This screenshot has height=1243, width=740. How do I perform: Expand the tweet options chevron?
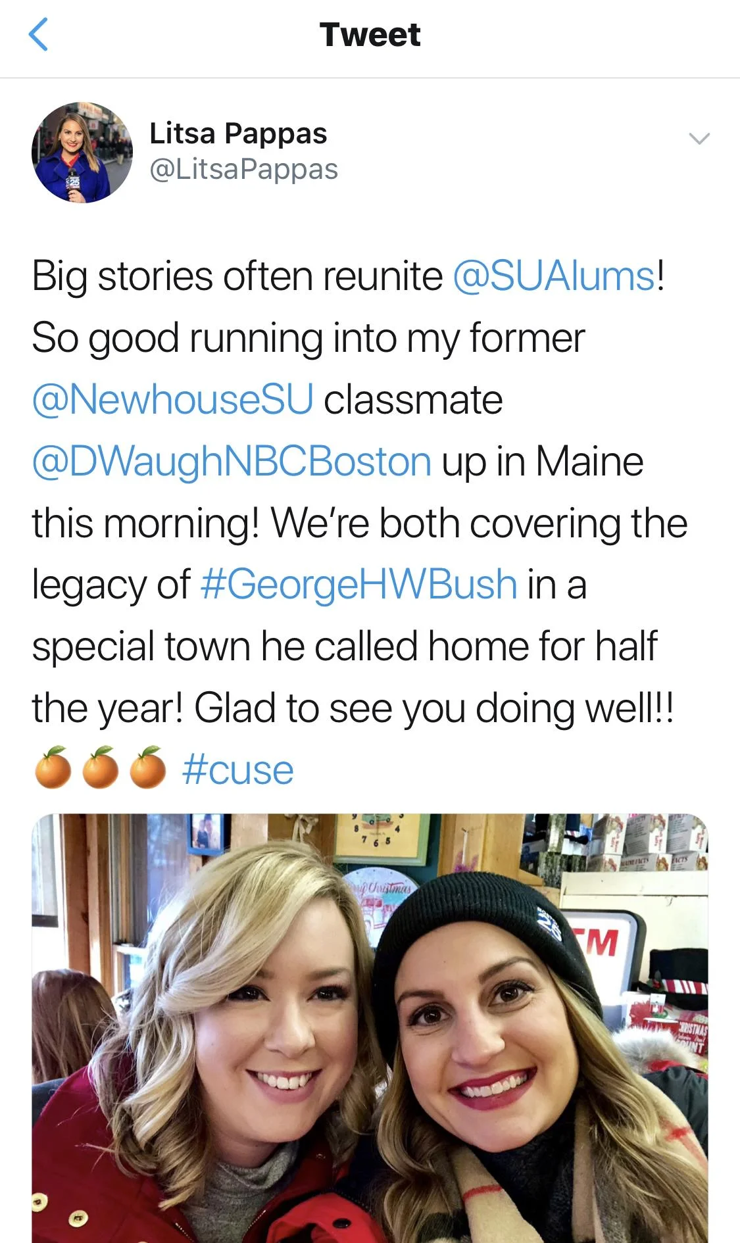click(x=699, y=138)
